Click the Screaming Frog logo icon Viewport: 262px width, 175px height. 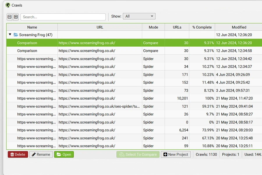8,5
